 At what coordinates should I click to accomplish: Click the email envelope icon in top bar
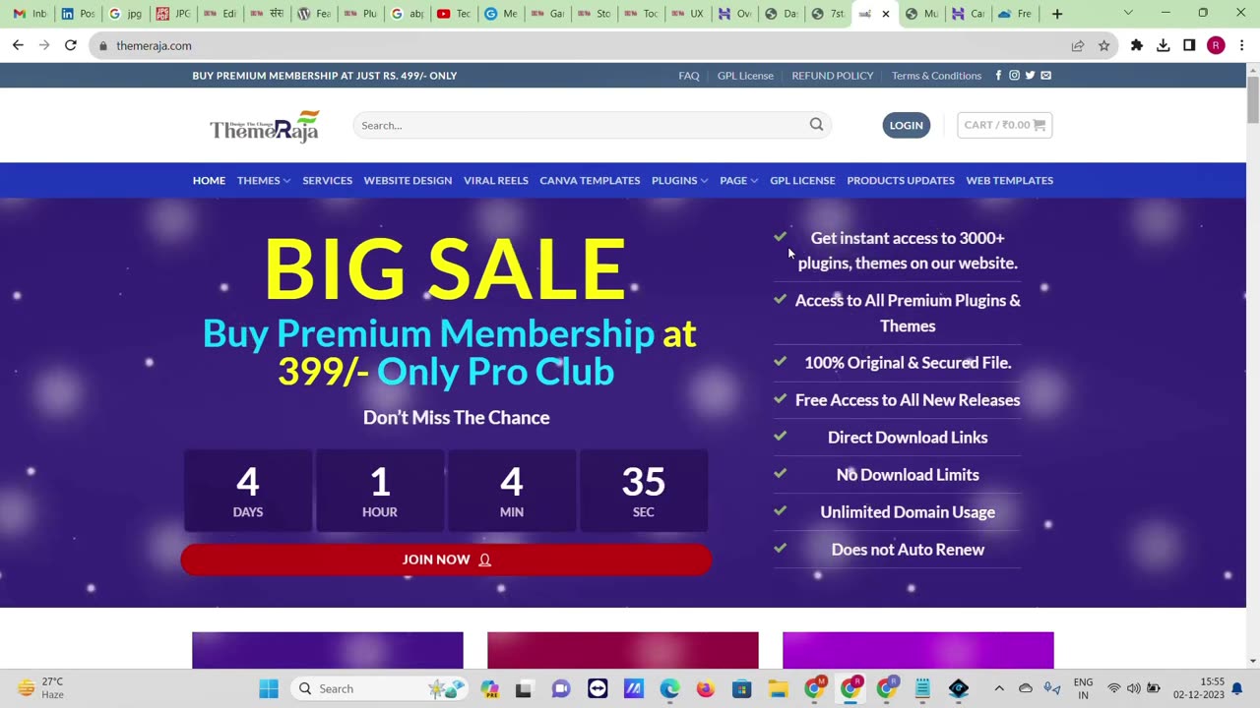1045,76
